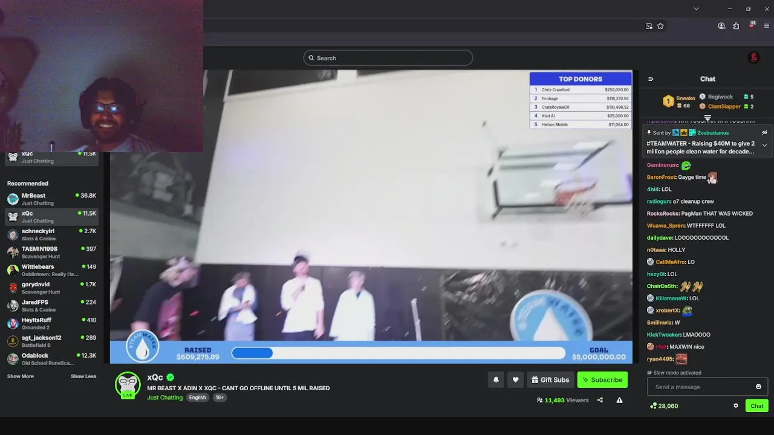
Task: Click the red extension icon with 13 badge
Action: click(752, 25)
